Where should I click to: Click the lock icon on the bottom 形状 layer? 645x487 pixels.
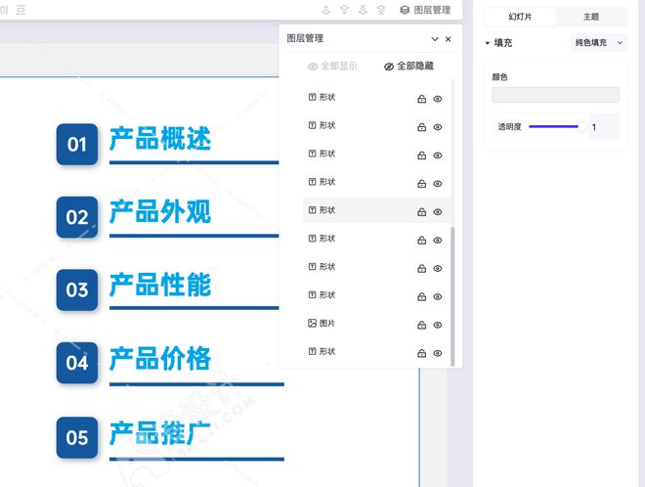coord(422,353)
